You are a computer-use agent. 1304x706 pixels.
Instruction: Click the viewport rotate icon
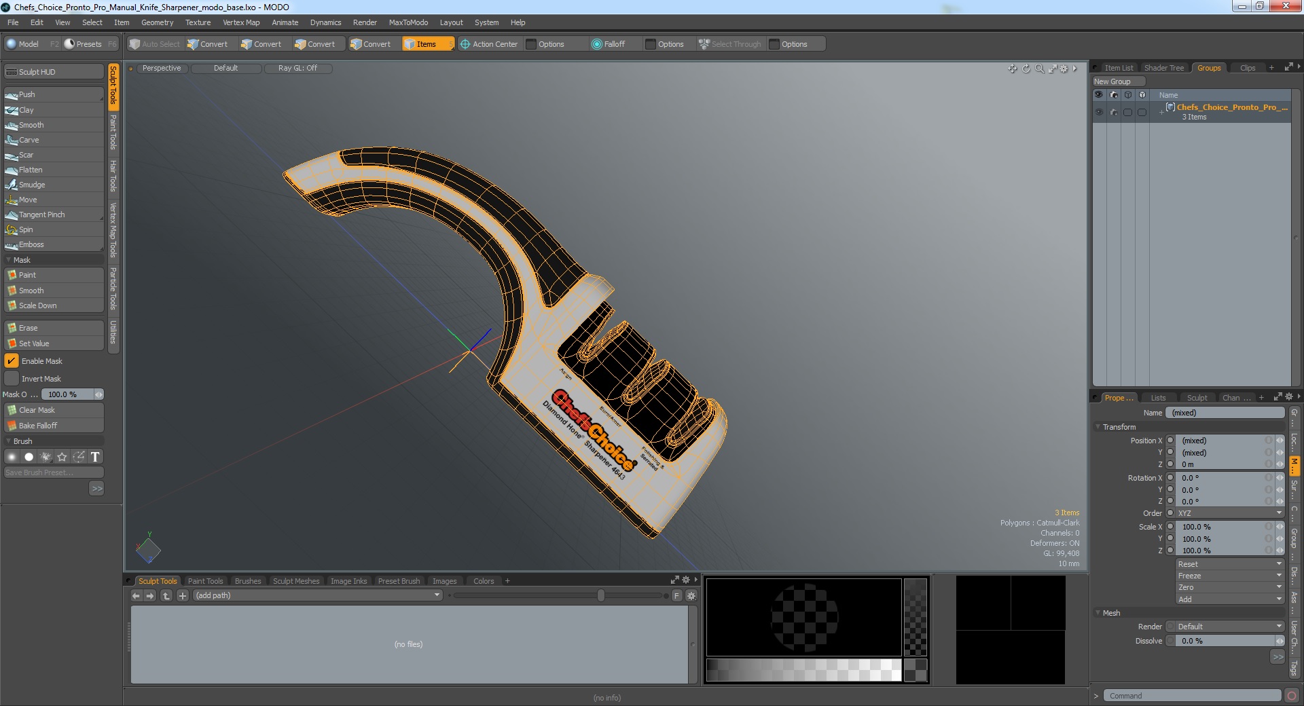click(1026, 69)
